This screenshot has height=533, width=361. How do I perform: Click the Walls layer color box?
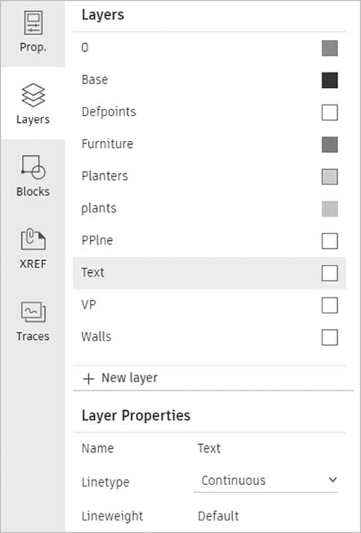click(329, 337)
